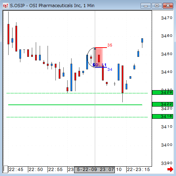The width and height of the screenshot is (176, 176).
Task: Close the S.OSIP chart window
Action: [x=168, y=6]
